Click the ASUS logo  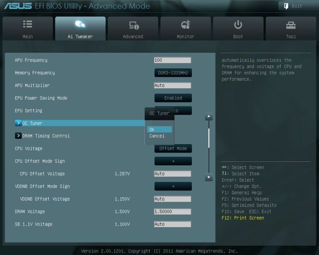[18, 5]
